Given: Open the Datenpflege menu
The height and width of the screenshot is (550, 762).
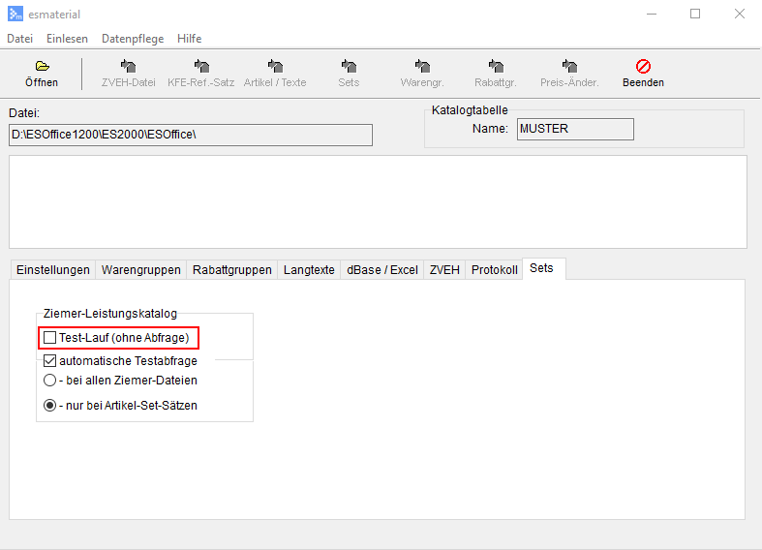Looking at the screenshot, I should tap(133, 39).
